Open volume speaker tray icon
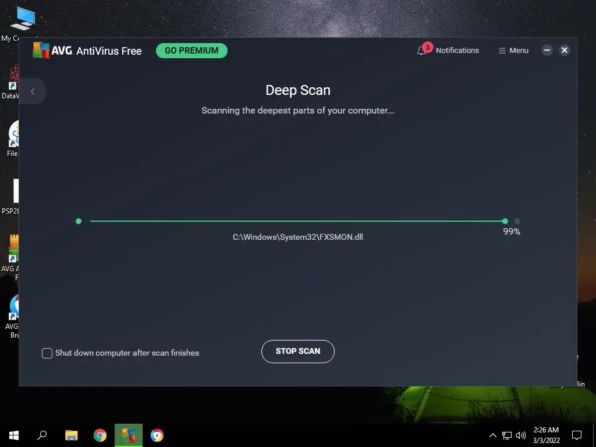This screenshot has height=447, width=596. tap(521, 435)
